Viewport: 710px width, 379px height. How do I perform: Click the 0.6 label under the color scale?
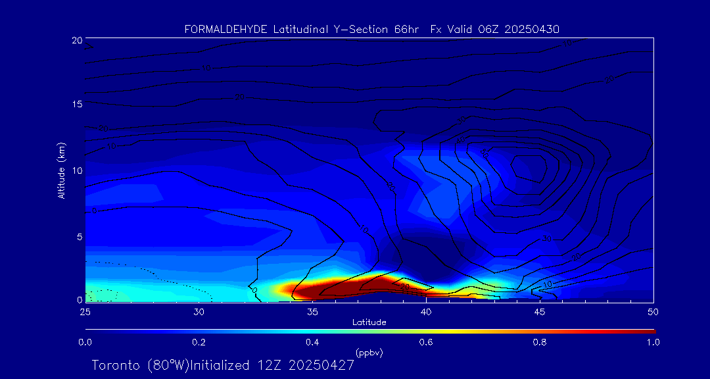(426, 342)
